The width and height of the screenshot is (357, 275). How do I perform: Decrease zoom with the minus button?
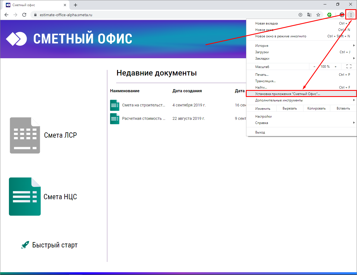pyautogui.click(x=314, y=67)
